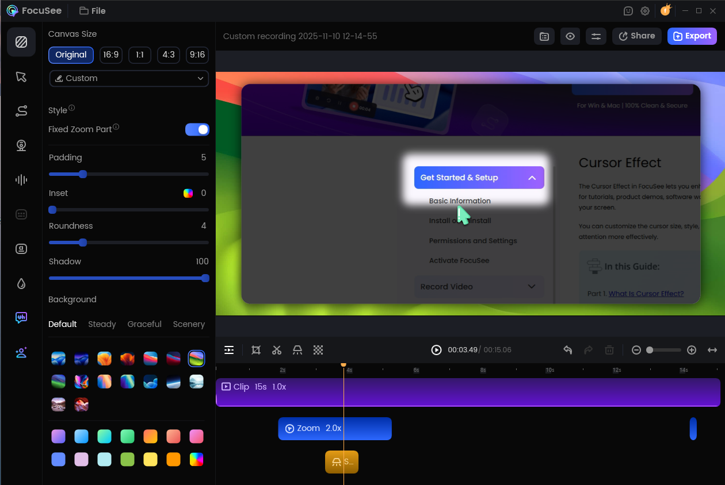Screen dimensions: 725x485
Task: Open the feedback smiley icon
Action: tap(628, 11)
